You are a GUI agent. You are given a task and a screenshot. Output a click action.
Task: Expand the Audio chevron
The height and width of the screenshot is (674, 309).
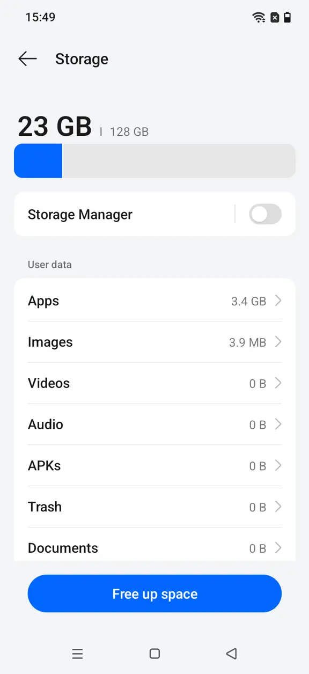click(278, 424)
